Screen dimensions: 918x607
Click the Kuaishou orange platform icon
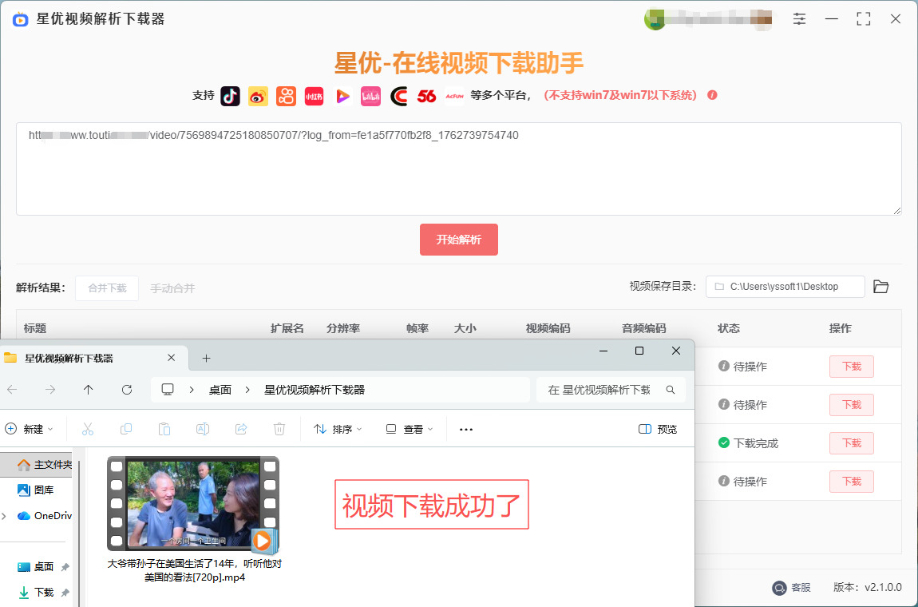pos(287,96)
